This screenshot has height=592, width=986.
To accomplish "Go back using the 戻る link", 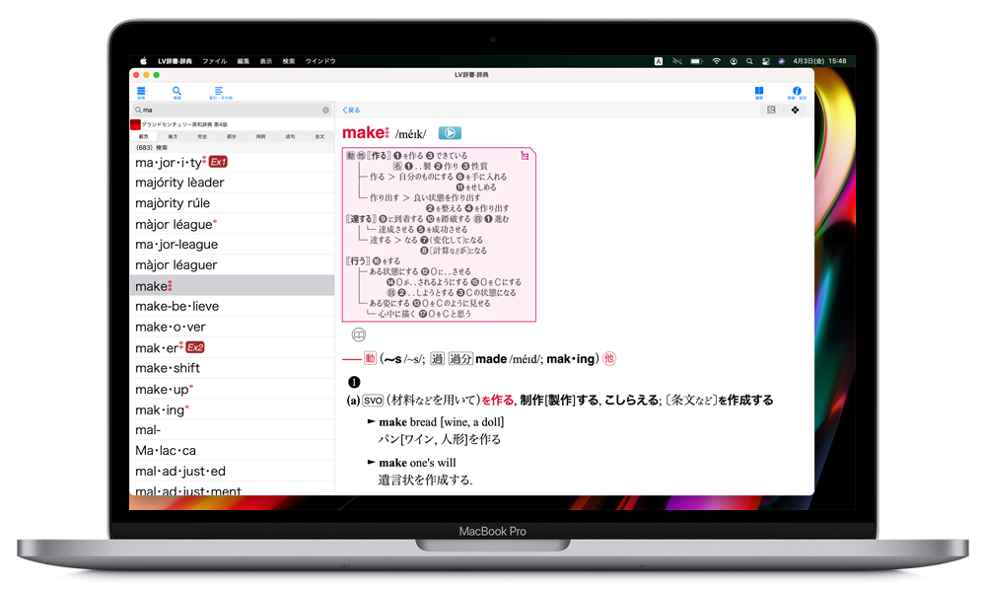I will click(x=351, y=111).
